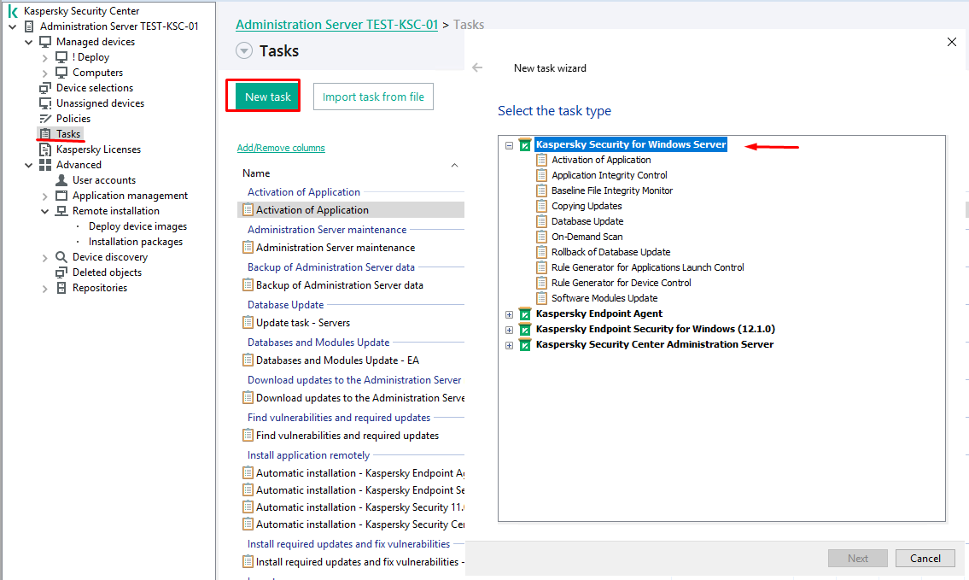
Task: Collapse the Managed devices node
Action: click(29, 42)
